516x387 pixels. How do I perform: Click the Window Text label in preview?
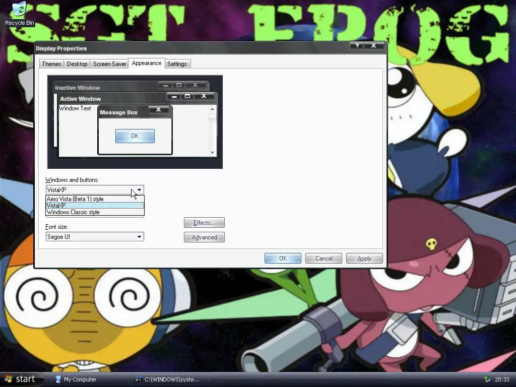(75, 108)
